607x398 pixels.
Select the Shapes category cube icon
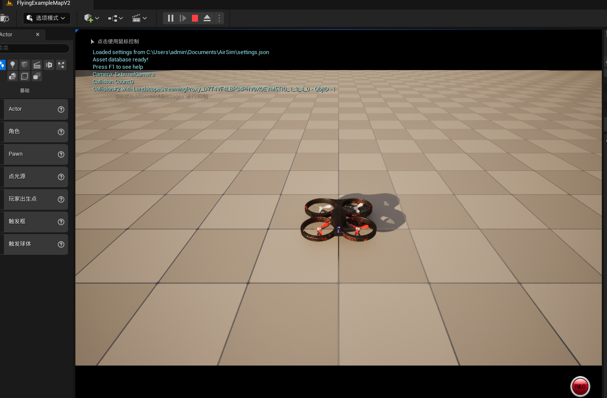25,65
